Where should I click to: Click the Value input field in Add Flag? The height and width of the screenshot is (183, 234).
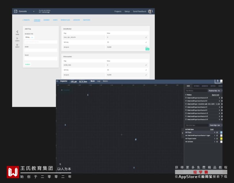pyautogui.click(x=41, y=58)
